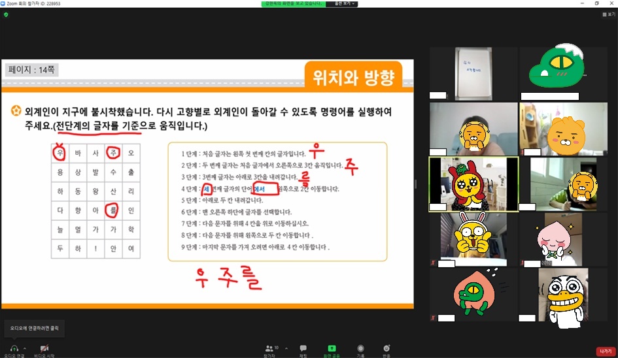This screenshot has width=618, height=358.
Task: Click grid cell '우' circled in red
Action: point(60,153)
